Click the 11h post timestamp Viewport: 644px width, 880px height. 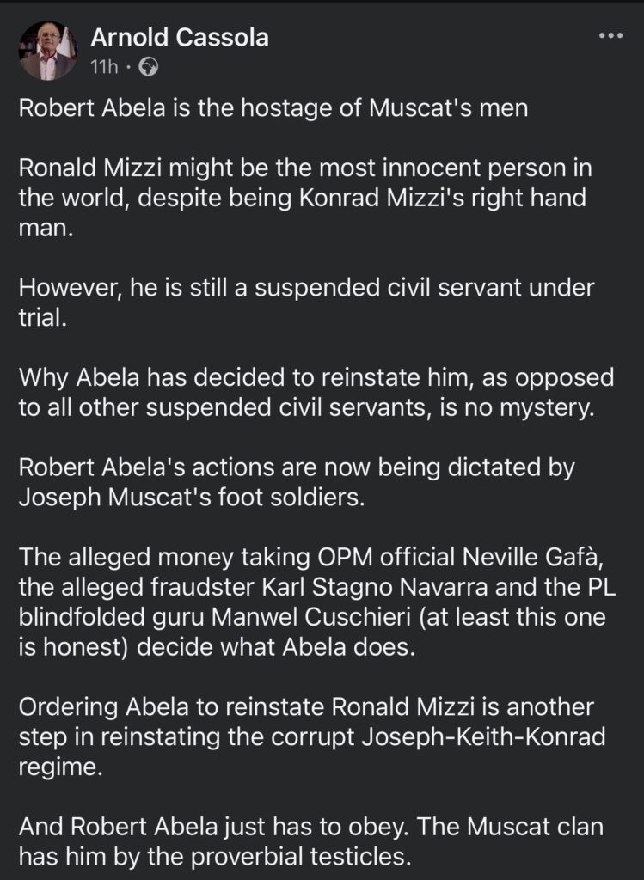coord(104,67)
